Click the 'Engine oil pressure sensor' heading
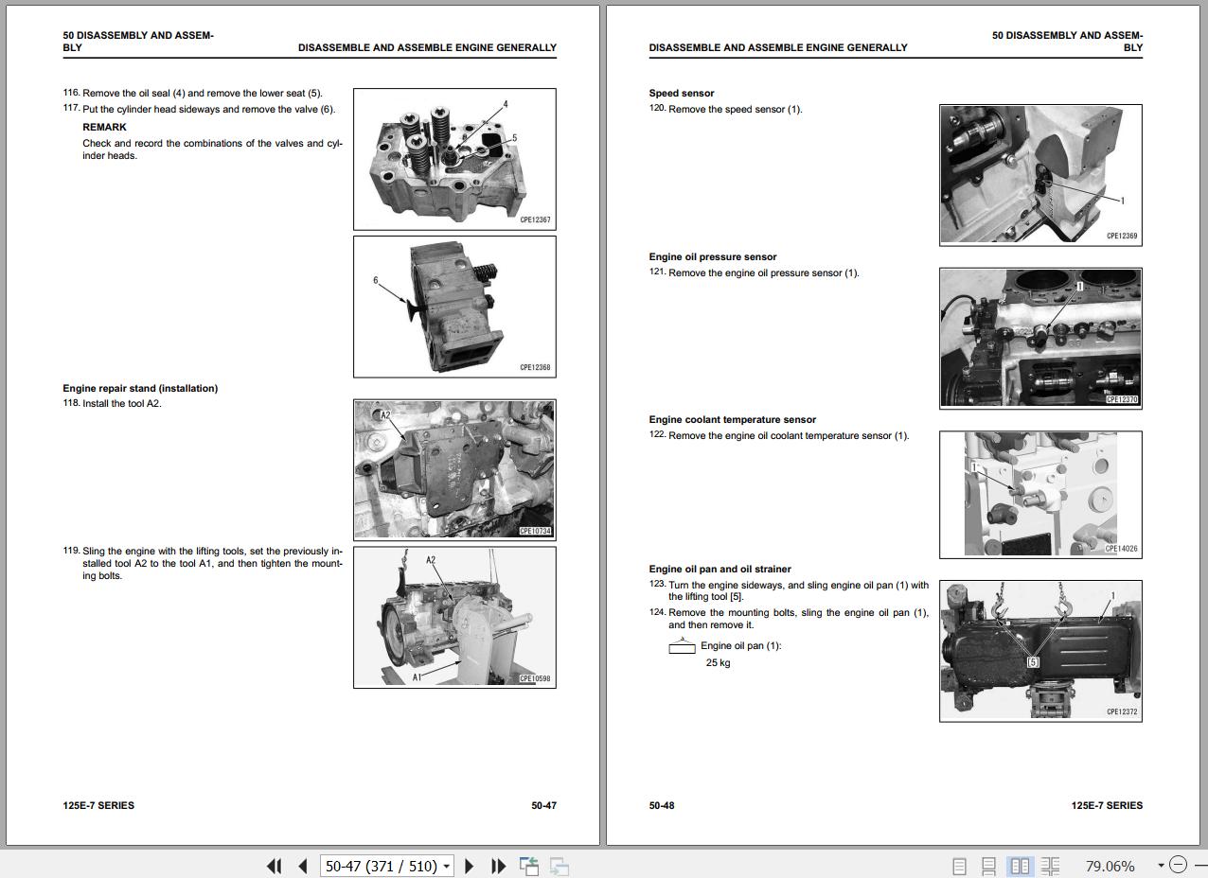1208x878 pixels. [x=713, y=256]
